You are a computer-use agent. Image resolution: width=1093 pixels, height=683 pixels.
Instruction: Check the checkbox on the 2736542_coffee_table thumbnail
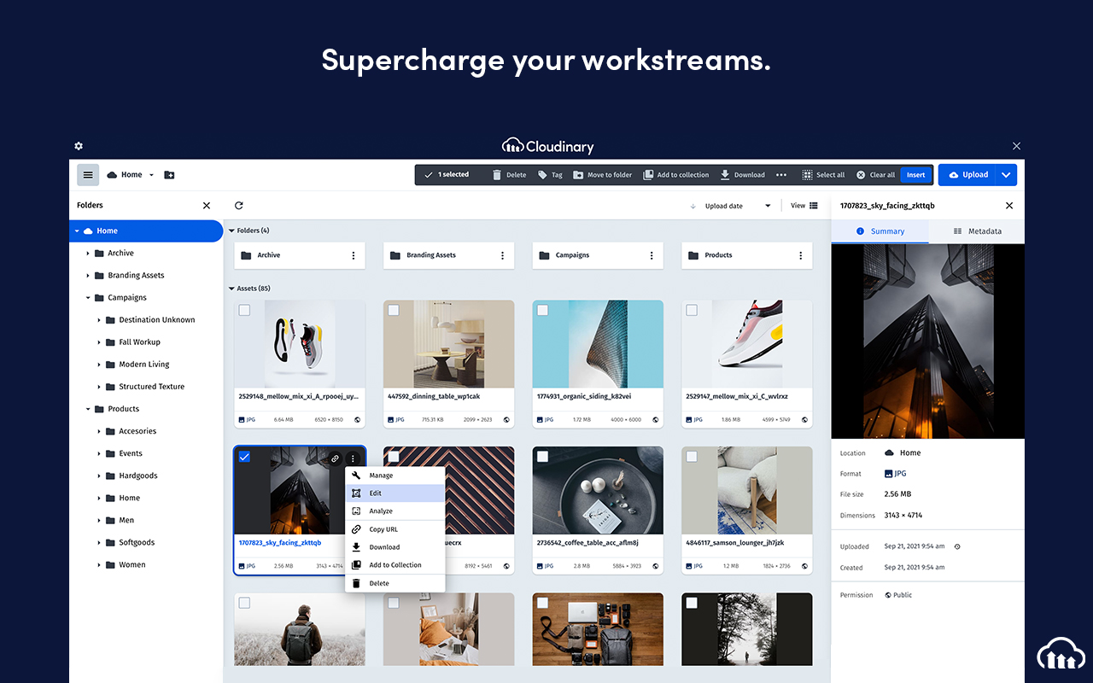point(543,457)
